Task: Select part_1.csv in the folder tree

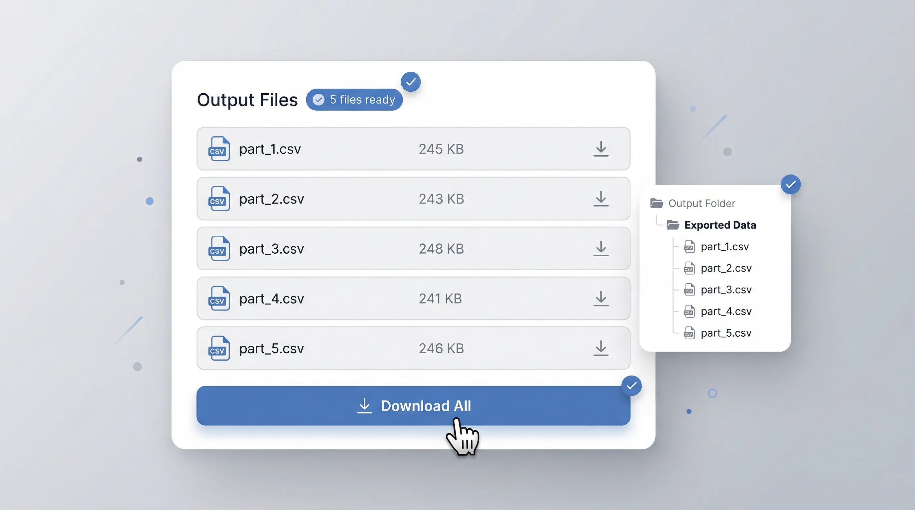Action: click(724, 247)
